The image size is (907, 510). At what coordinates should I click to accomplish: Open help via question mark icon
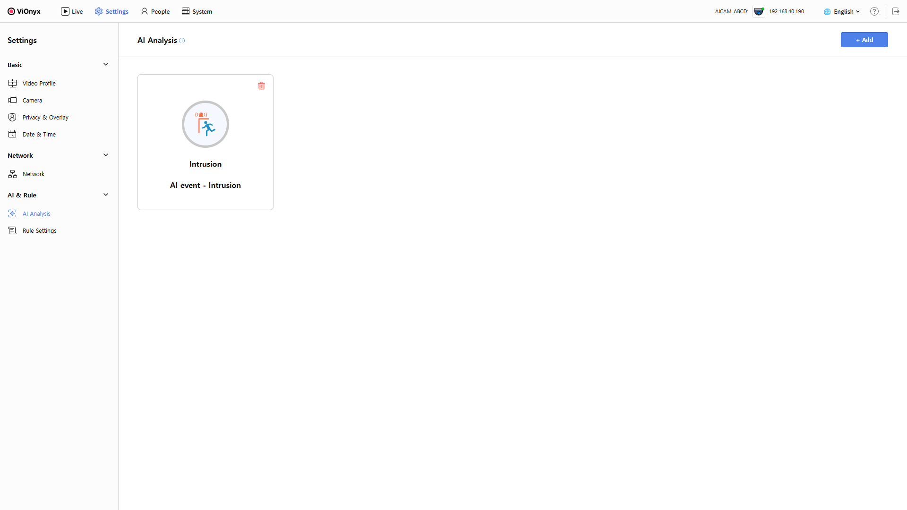[x=874, y=11]
